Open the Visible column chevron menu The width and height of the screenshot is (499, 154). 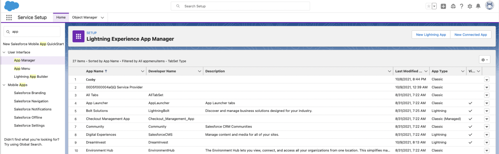[x=478, y=71]
